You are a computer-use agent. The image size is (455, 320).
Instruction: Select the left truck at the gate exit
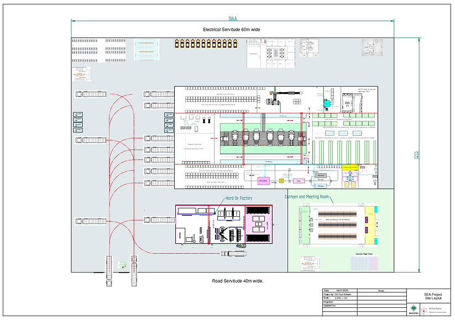click(109, 271)
